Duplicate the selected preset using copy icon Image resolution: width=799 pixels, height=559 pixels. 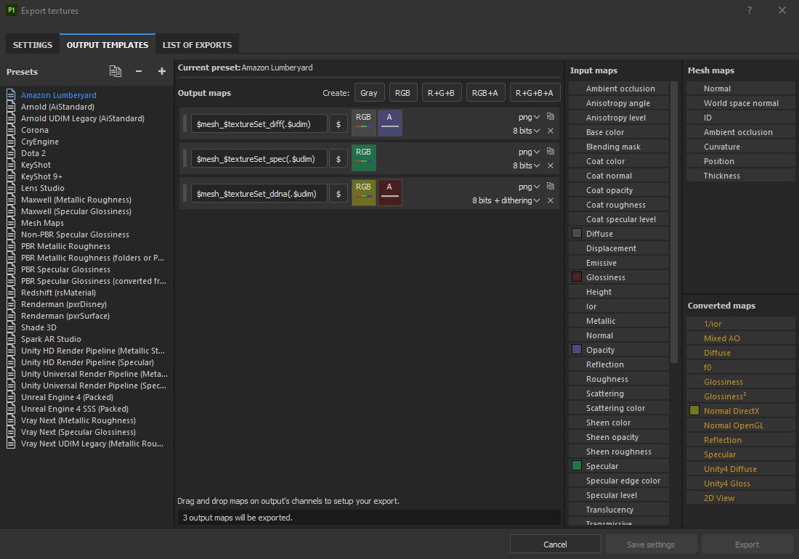(x=115, y=71)
